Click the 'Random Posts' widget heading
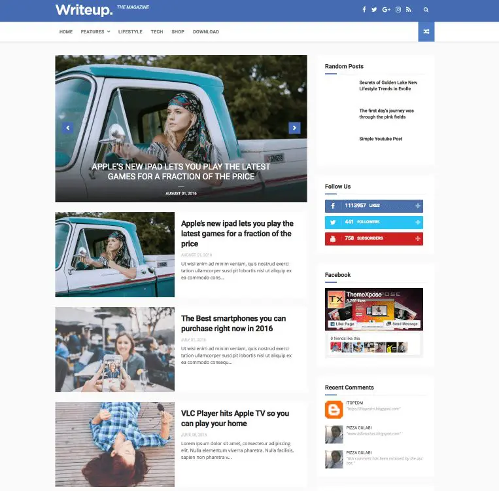499x491 pixels. click(344, 66)
